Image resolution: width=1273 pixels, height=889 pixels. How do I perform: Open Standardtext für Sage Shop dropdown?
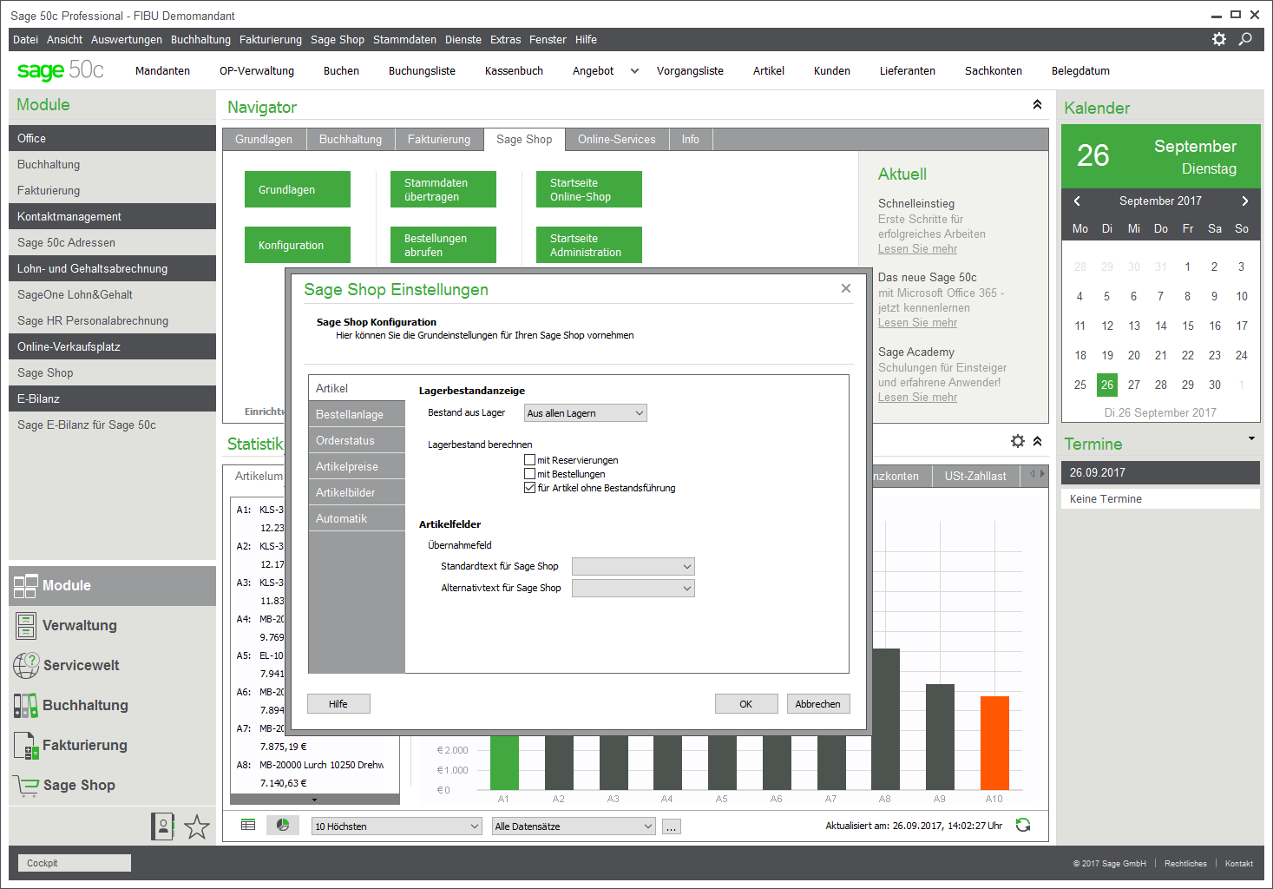pyautogui.click(x=633, y=566)
